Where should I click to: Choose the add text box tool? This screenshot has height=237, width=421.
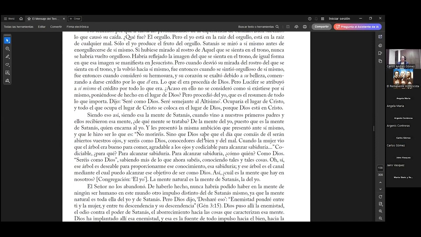[7, 72]
